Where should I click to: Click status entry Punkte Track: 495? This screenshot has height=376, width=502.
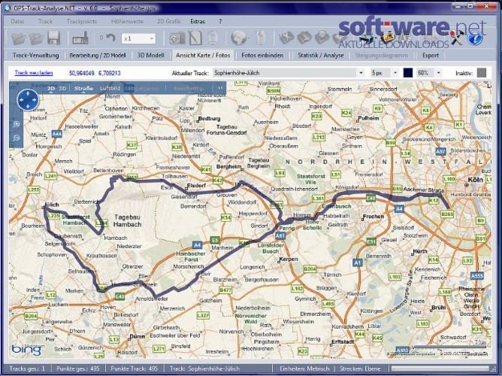click(x=135, y=368)
